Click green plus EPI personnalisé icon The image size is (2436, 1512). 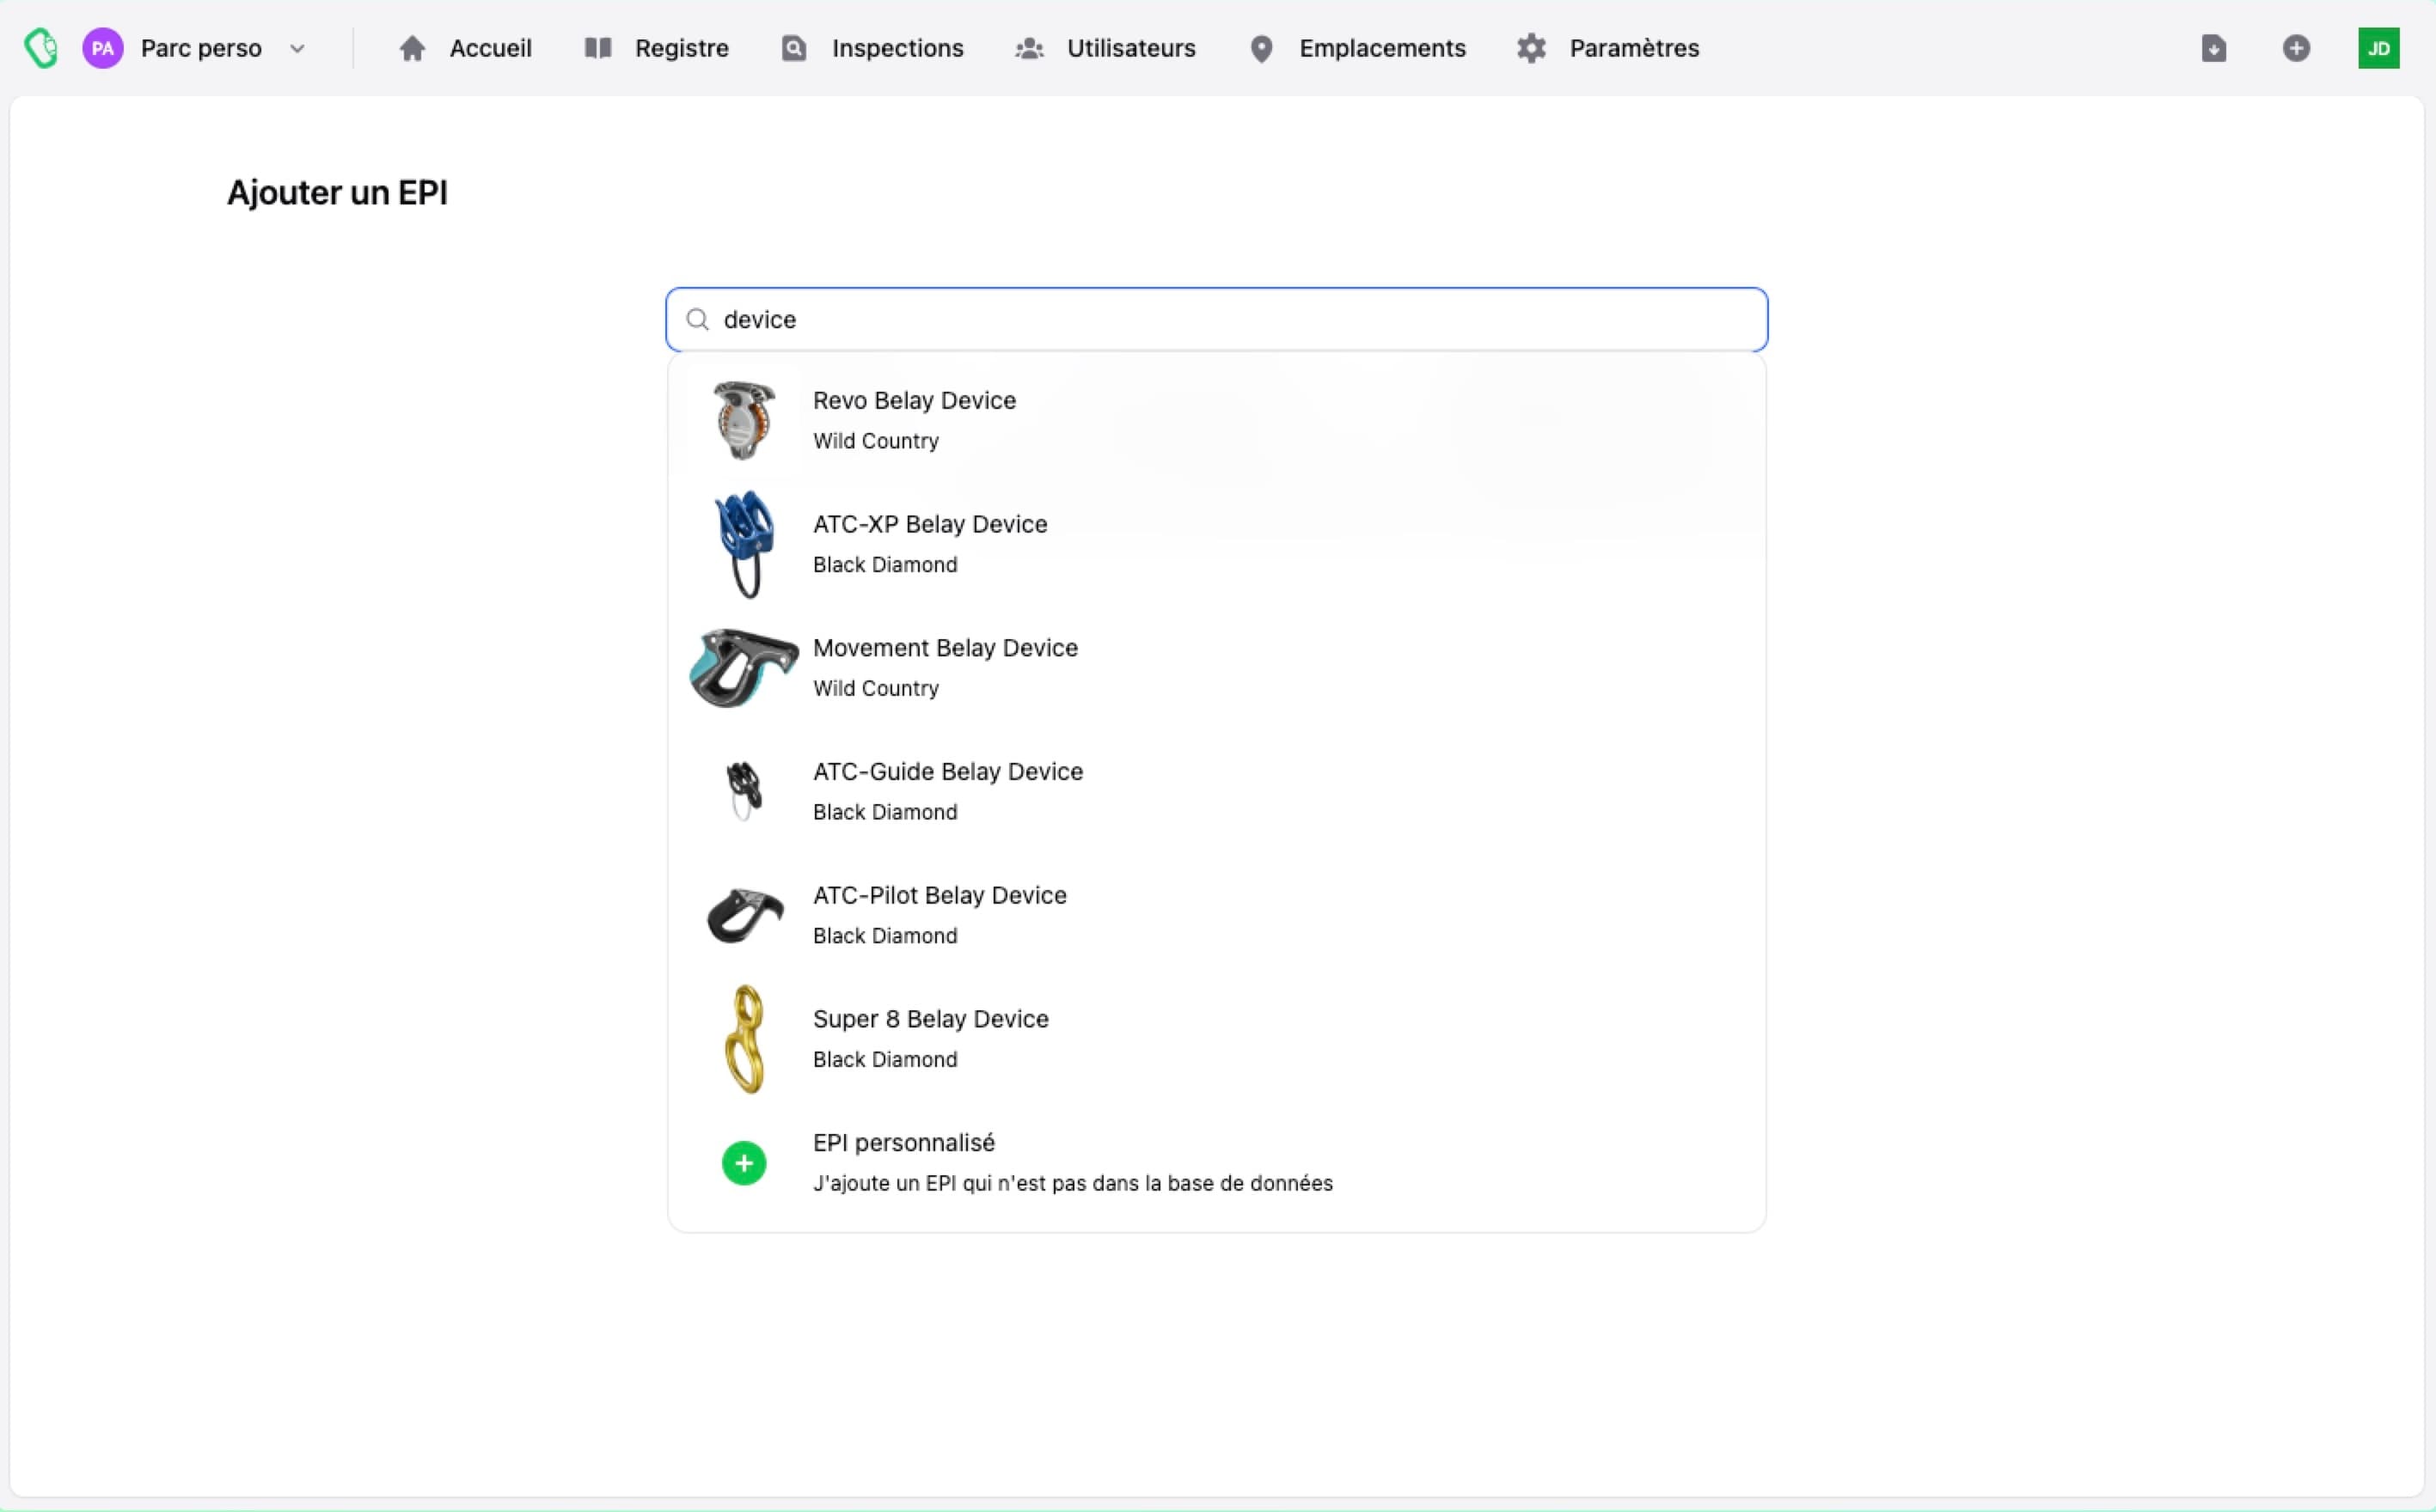[744, 1163]
